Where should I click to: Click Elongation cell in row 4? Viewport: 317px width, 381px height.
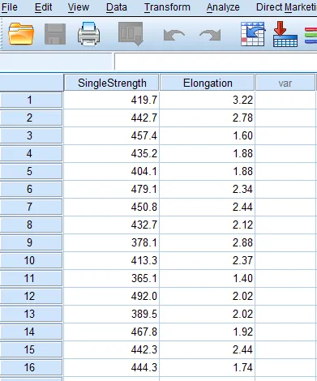[208, 153]
